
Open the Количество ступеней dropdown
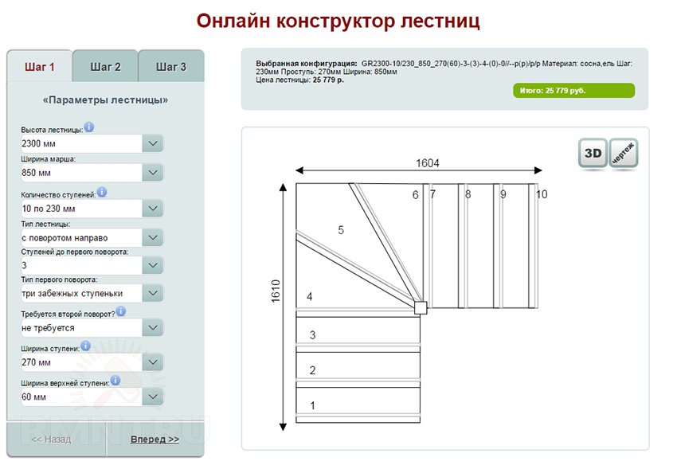coord(153,209)
